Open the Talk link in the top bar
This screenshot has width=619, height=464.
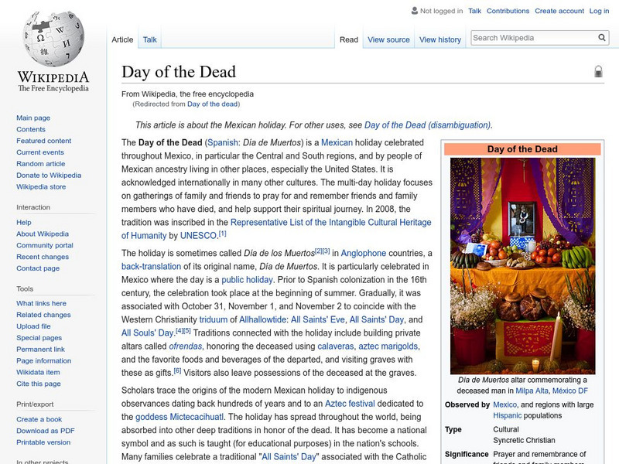(474, 11)
